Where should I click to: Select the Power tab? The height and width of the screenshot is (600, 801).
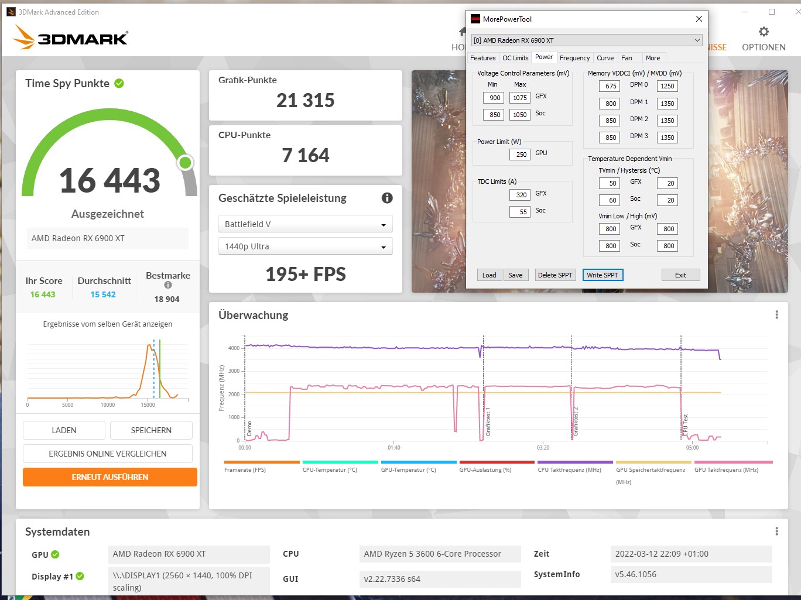point(544,57)
